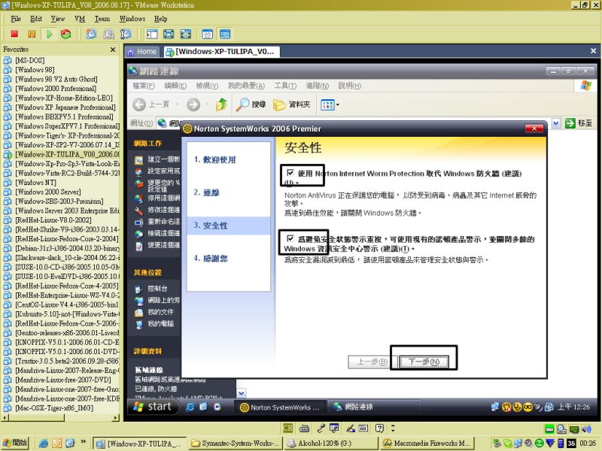Open 說明(H) menu in 網路連線
This screenshot has width=602, height=451.
tap(349, 86)
